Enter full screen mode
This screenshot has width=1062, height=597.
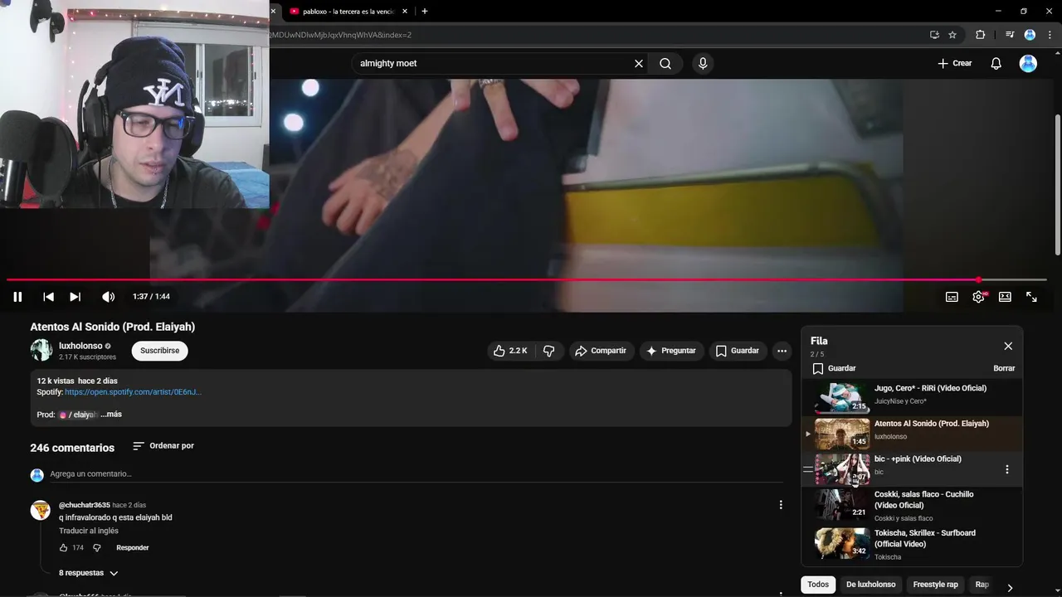(x=1031, y=297)
